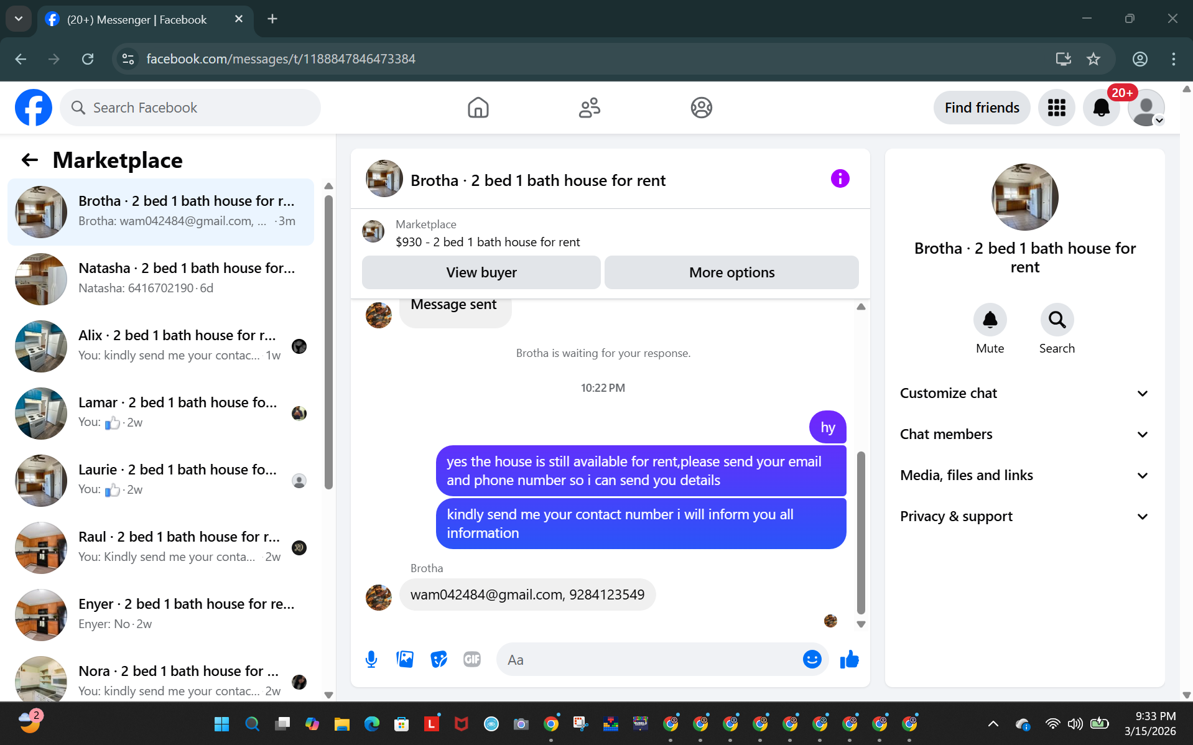The image size is (1193, 745).
Task: Expand Media, files and links section
Action: click(x=1024, y=475)
